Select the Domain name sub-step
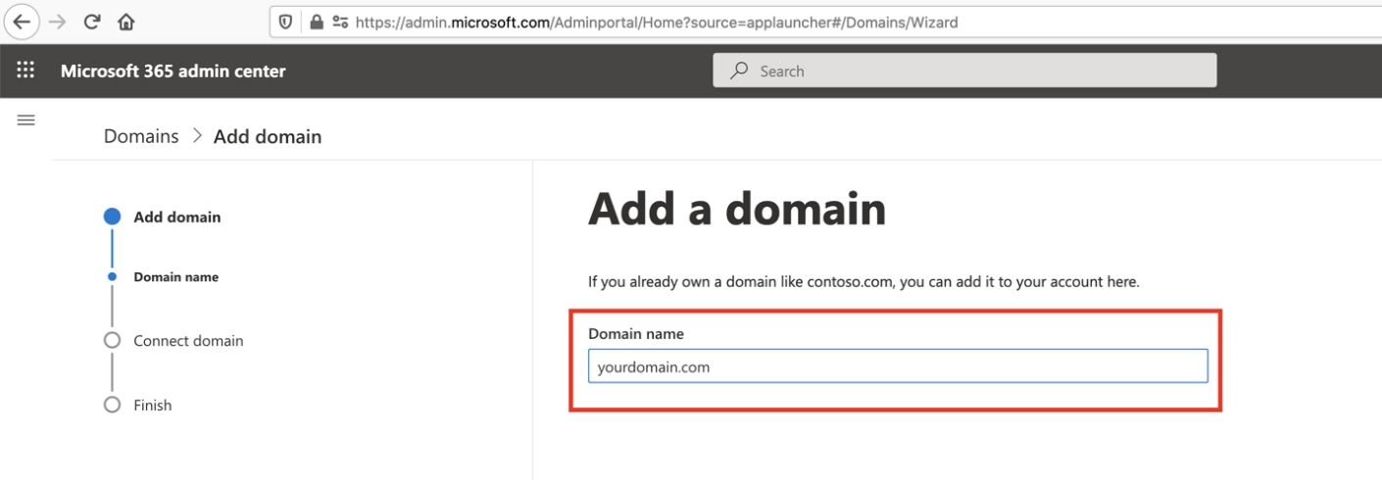 [x=176, y=277]
